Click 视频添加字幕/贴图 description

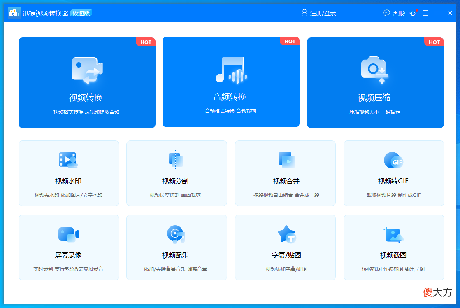pyautogui.click(x=286, y=269)
